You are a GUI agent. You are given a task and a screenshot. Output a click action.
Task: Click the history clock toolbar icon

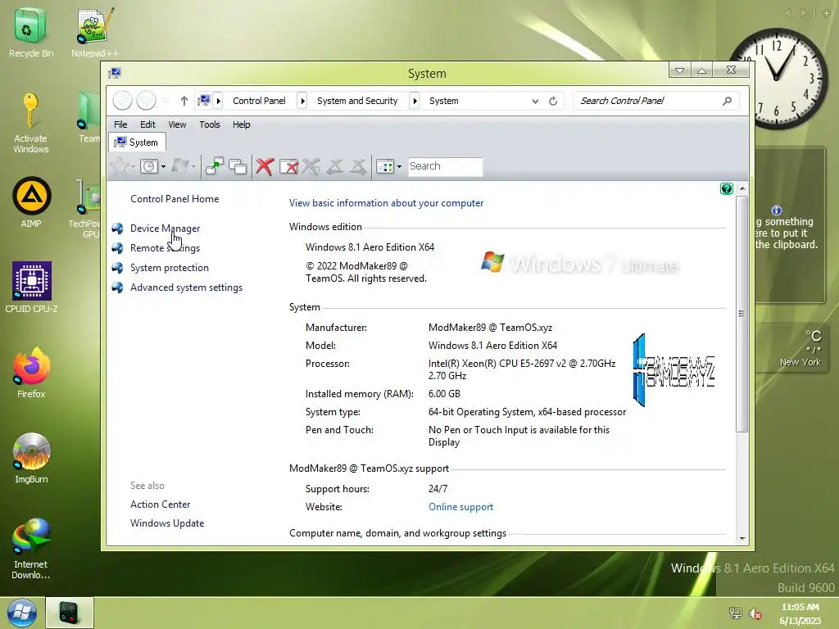pos(149,166)
